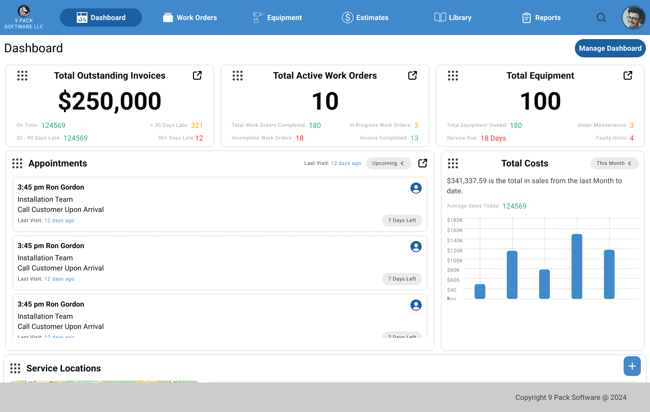Image resolution: width=650 pixels, height=412 pixels.
Task: Click the 9 Pack Software logo
Action: (x=24, y=17)
